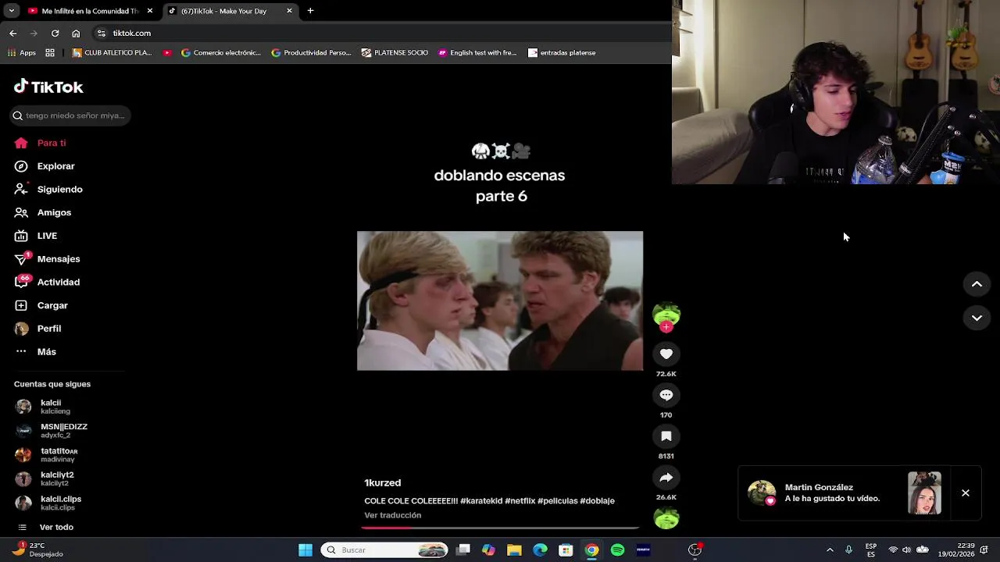Open the tab search dropdown
The width and height of the screenshot is (1000, 562).
[x=11, y=11]
